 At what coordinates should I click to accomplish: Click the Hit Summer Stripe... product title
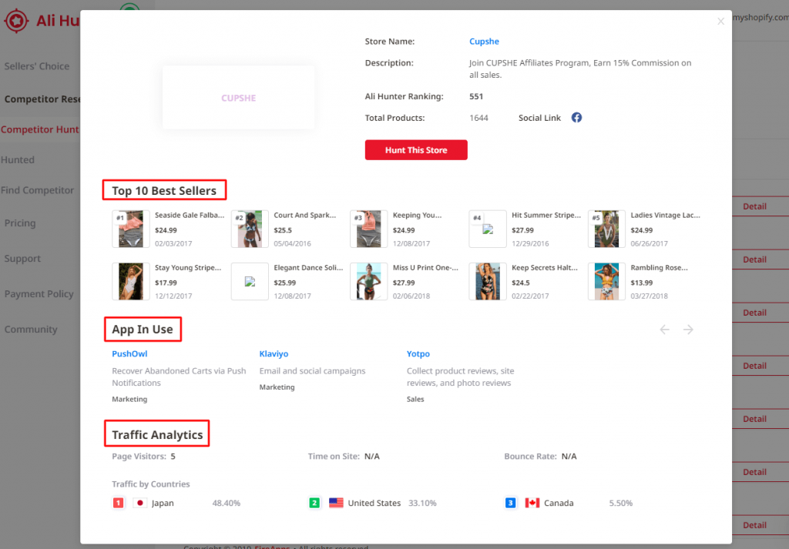tap(546, 215)
